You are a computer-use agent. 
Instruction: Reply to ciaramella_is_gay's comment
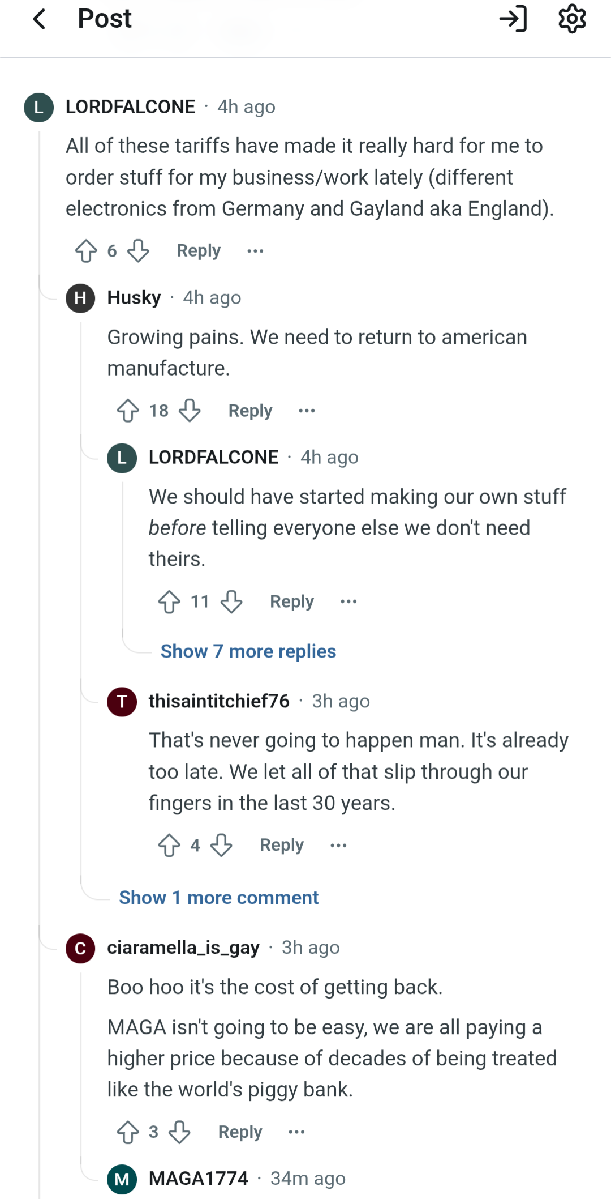(240, 1132)
